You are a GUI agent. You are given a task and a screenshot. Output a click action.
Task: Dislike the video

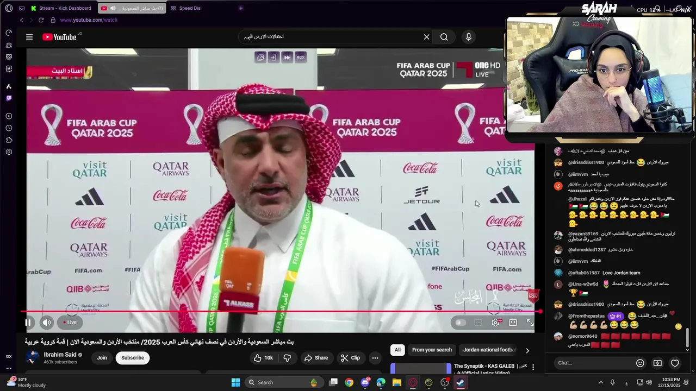287,358
